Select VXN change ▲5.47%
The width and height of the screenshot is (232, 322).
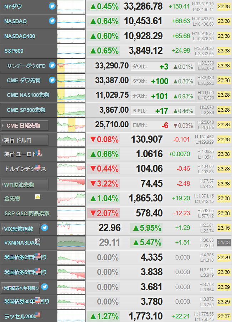point(146,242)
